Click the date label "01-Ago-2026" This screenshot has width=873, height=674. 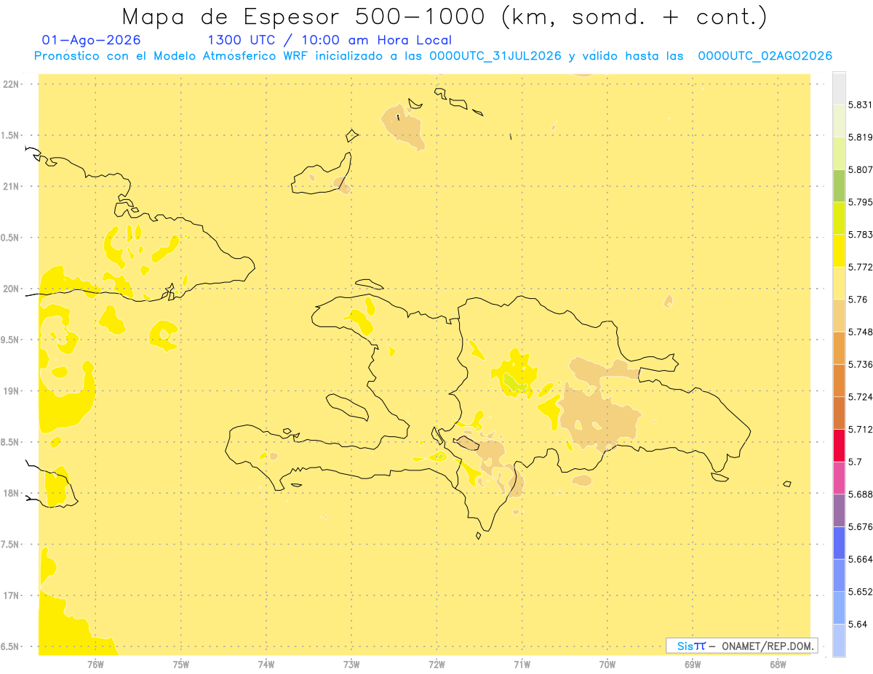[92, 40]
